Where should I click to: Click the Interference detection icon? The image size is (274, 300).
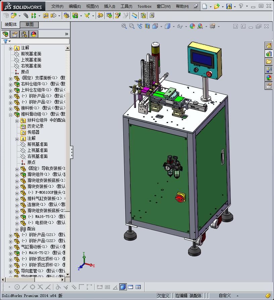tap(143, 15)
